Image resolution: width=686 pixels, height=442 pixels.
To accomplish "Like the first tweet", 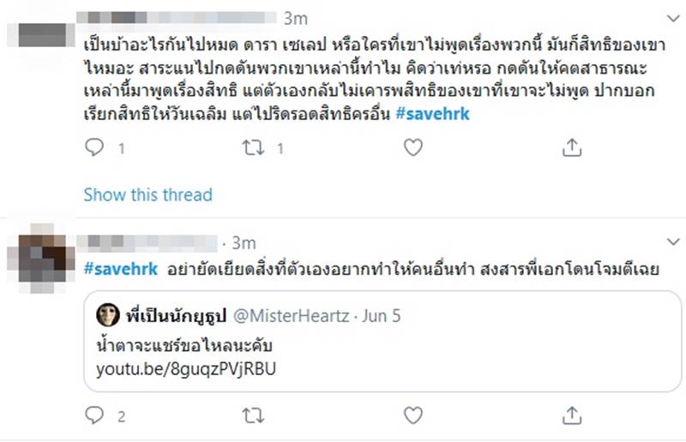I will [413, 148].
